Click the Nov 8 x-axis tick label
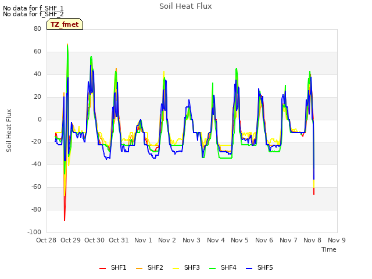This screenshot has width=372, height=279. (x=312, y=240)
